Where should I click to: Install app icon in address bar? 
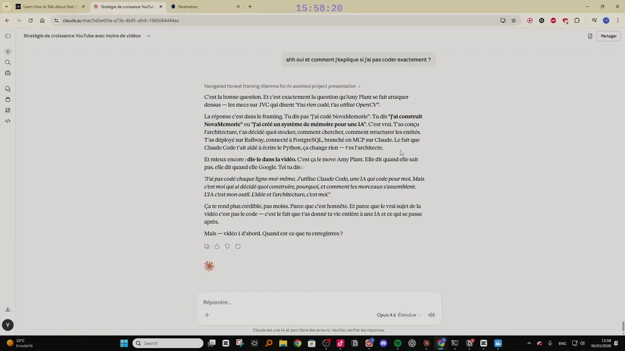pyautogui.click(x=503, y=20)
